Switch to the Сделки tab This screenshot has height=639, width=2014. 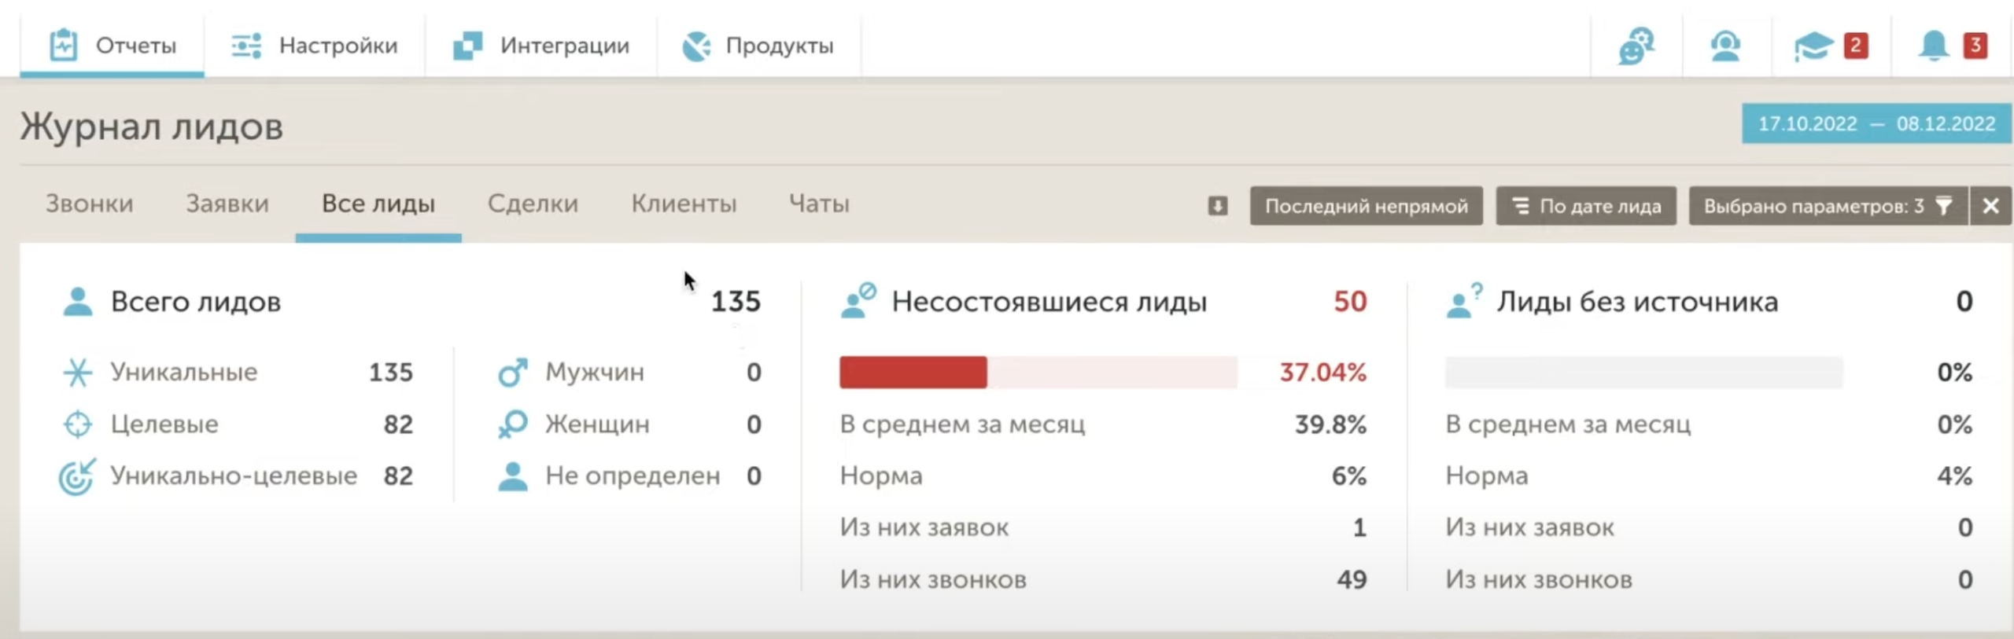tap(533, 204)
